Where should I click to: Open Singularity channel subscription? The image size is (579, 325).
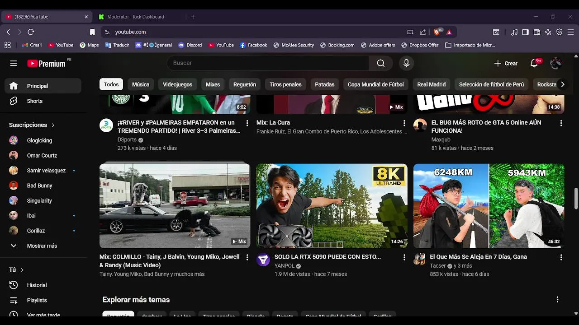(x=43, y=200)
